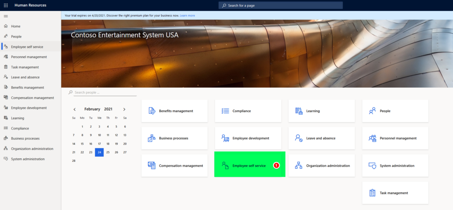Select February 24 in calendar
The width and height of the screenshot is (453, 210).
(100, 152)
